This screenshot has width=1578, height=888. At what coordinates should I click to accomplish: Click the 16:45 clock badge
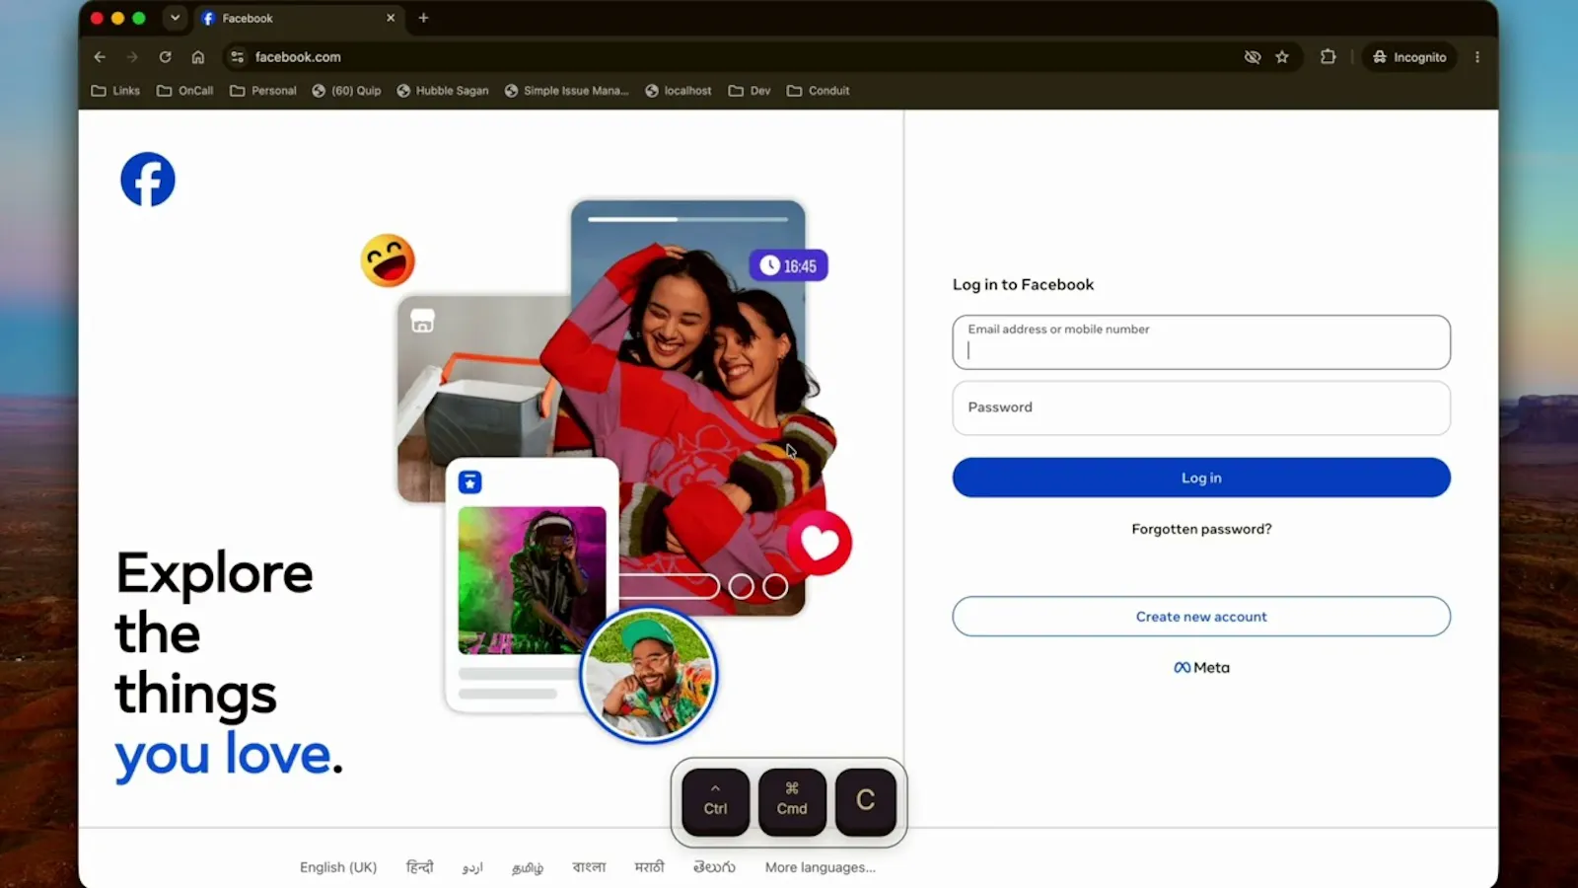coord(789,265)
